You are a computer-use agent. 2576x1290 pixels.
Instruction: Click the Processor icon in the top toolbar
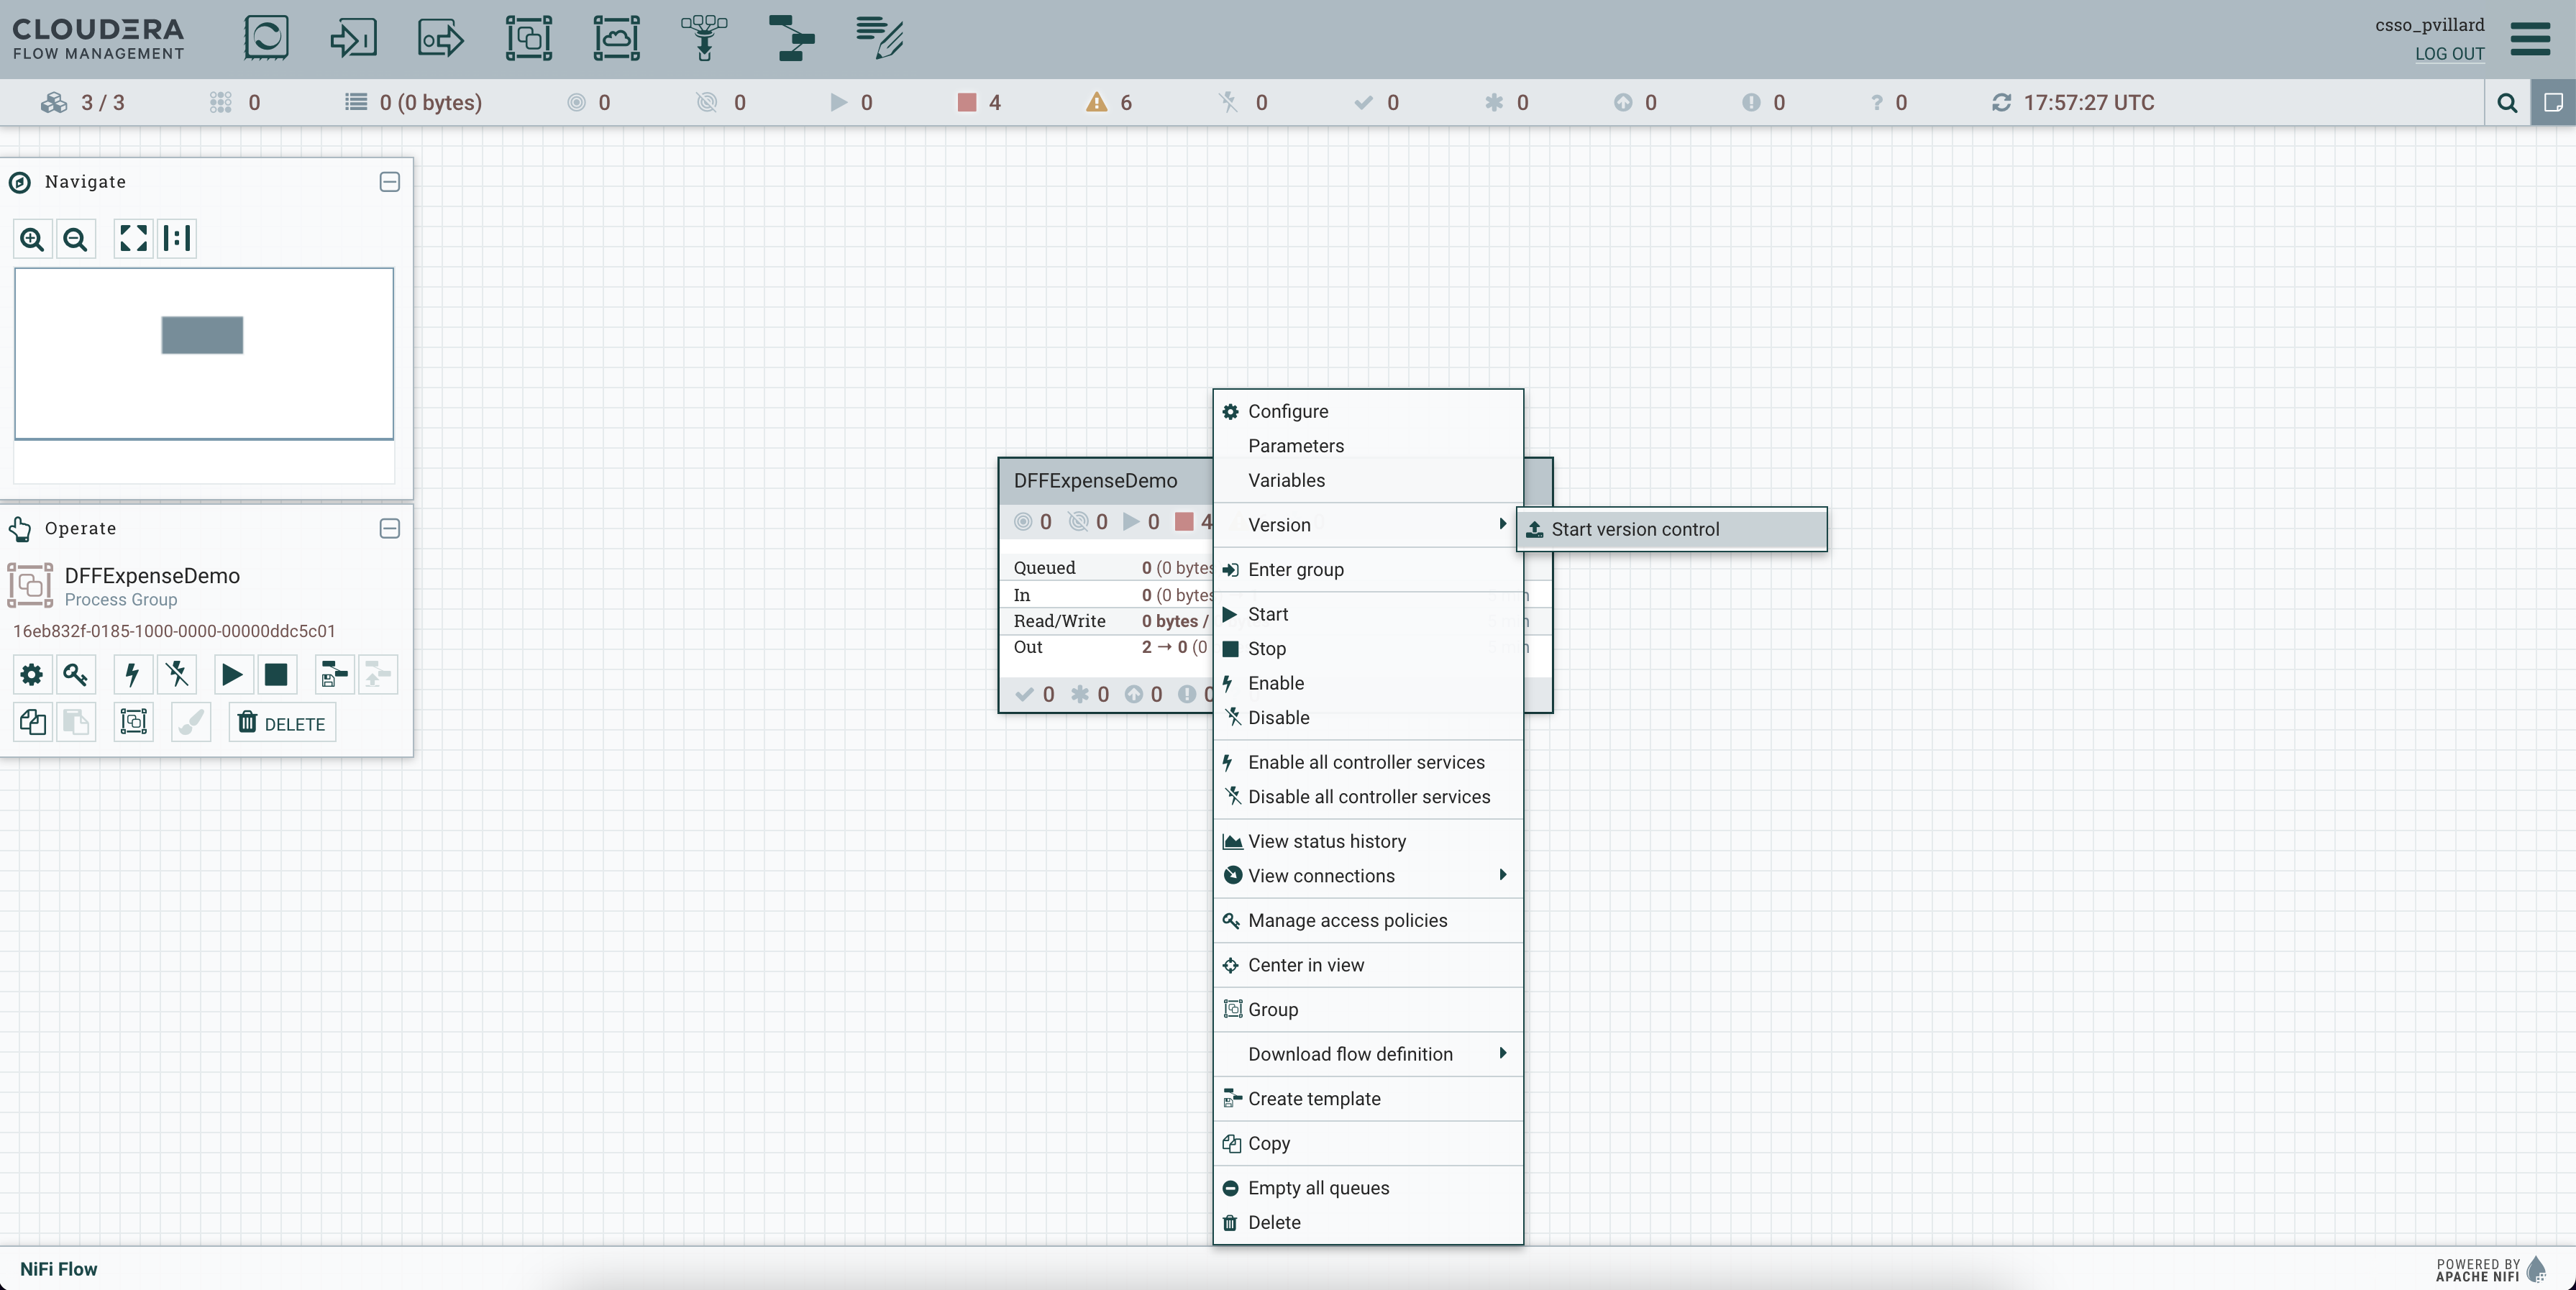tap(266, 38)
